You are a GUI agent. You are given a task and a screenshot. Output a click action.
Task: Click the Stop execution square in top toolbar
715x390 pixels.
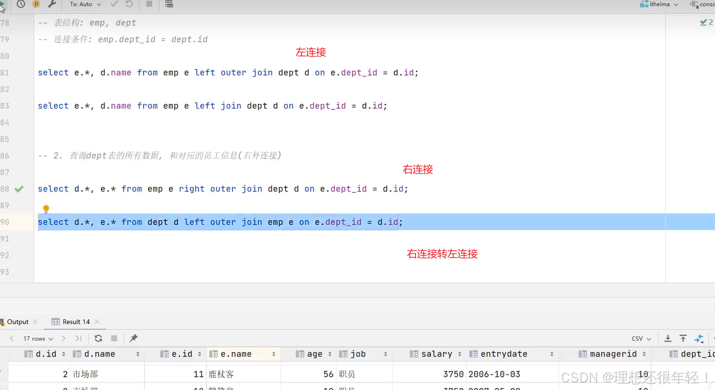click(x=149, y=4)
